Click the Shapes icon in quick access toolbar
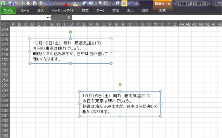The image size is (222, 138). (91, 3)
